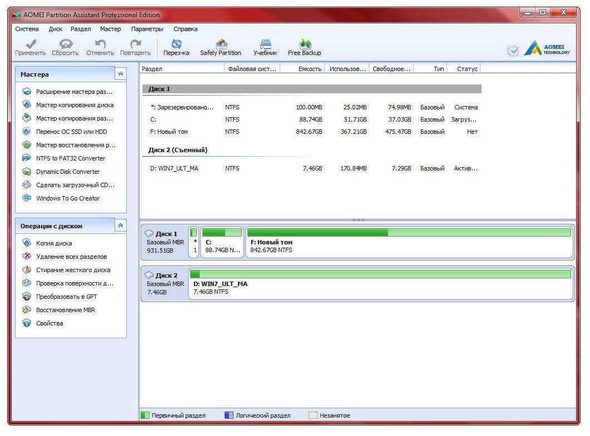Click the Система status cell

click(466, 108)
